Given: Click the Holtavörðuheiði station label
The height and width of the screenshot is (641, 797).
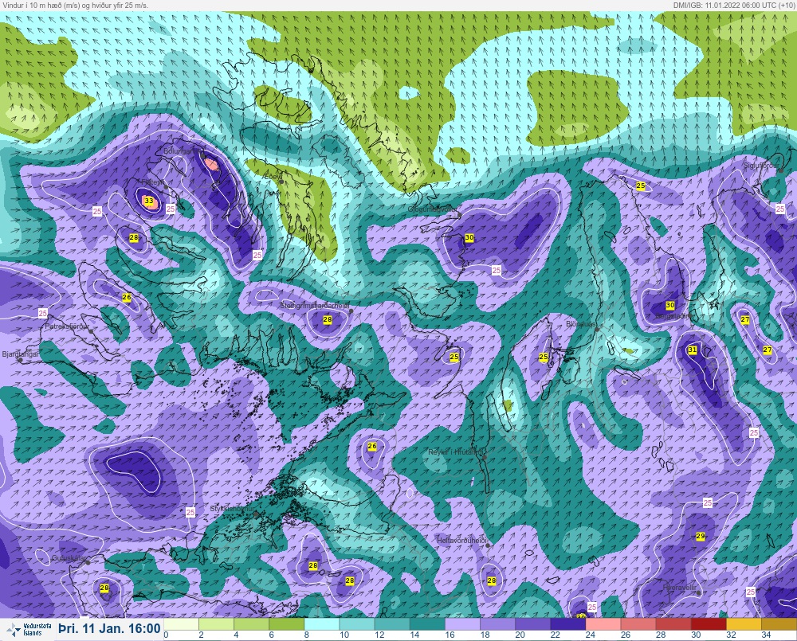Looking at the screenshot, I should click(x=462, y=541).
